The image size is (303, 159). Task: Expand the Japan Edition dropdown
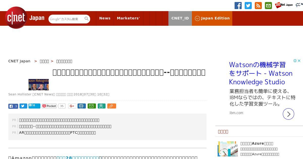pyautogui.click(x=212, y=18)
